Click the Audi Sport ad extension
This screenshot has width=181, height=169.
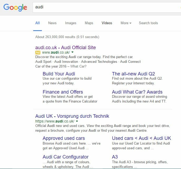43,62
